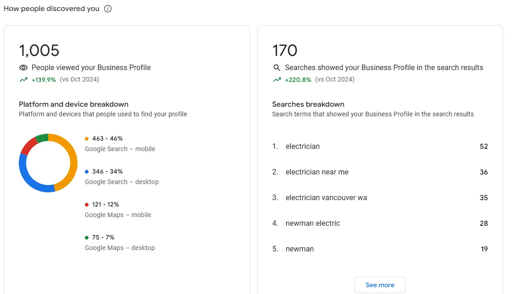Image resolution: width=516 pixels, height=294 pixels.
Task: Select the red legend dot for Google Maps mobile
Action: pos(87,204)
